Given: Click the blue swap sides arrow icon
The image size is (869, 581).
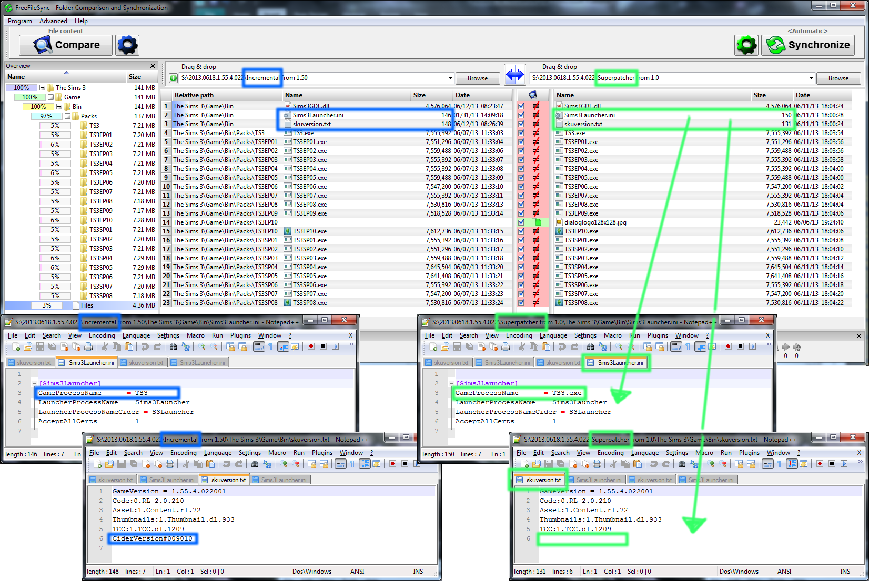Looking at the screenshot, I should pos(514,75).
